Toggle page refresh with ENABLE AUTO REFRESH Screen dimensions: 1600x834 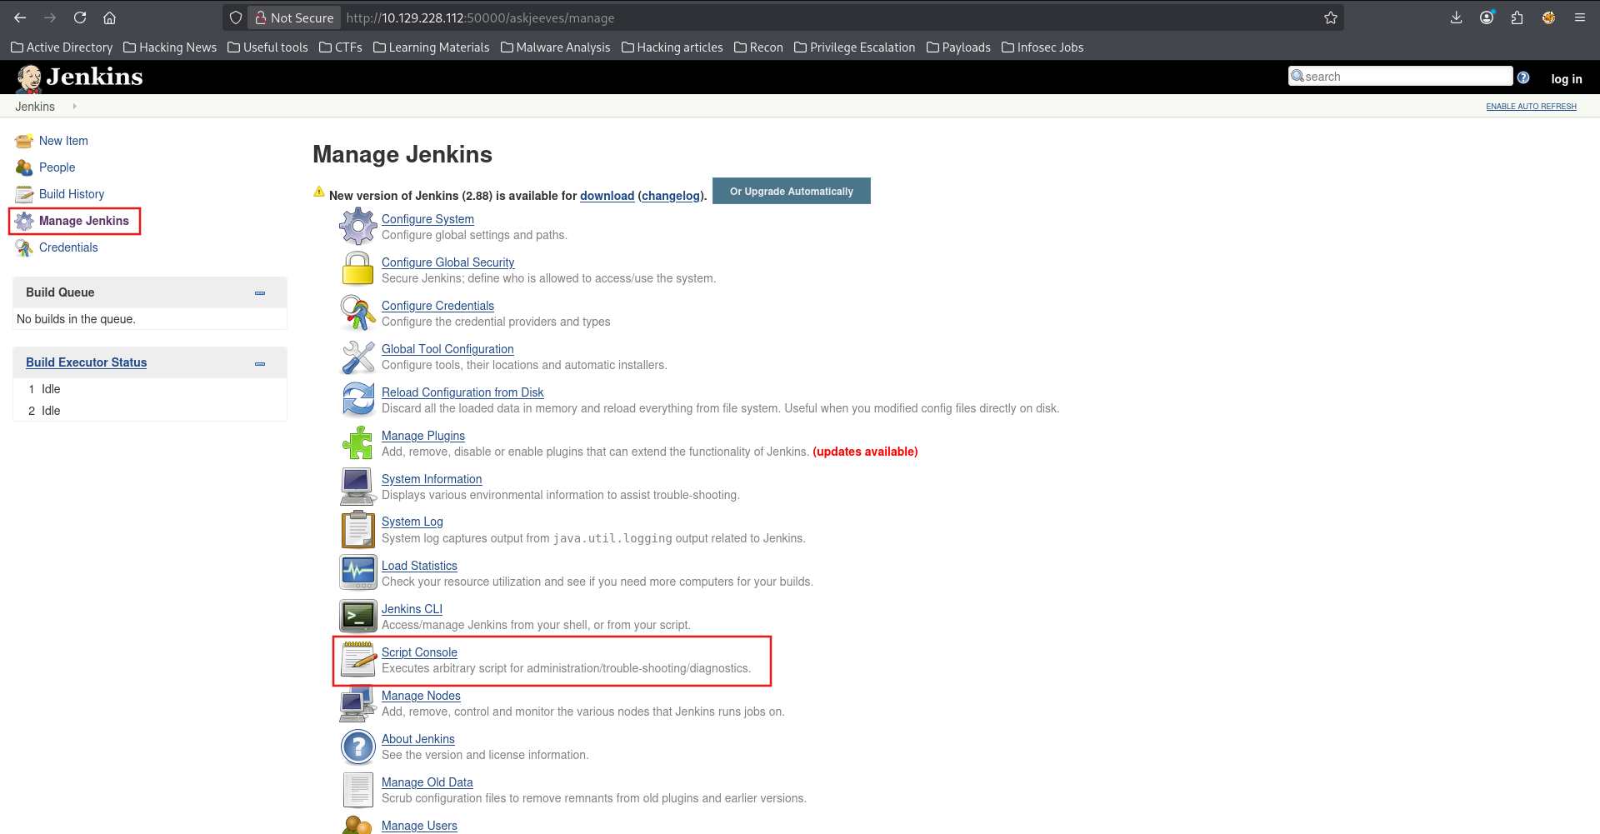[1531, 106]
